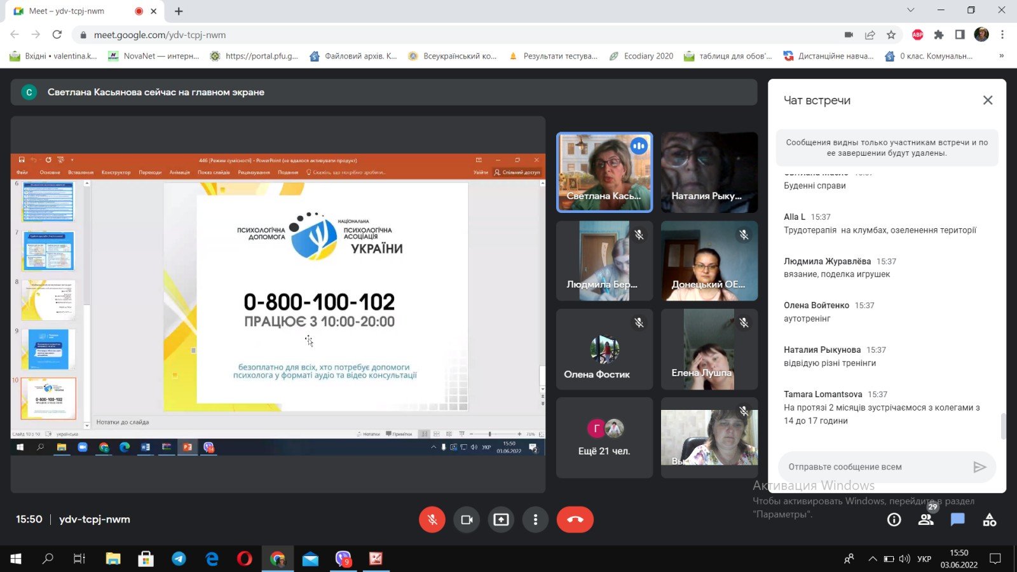Click the message input field

click(x=876, y=467)
